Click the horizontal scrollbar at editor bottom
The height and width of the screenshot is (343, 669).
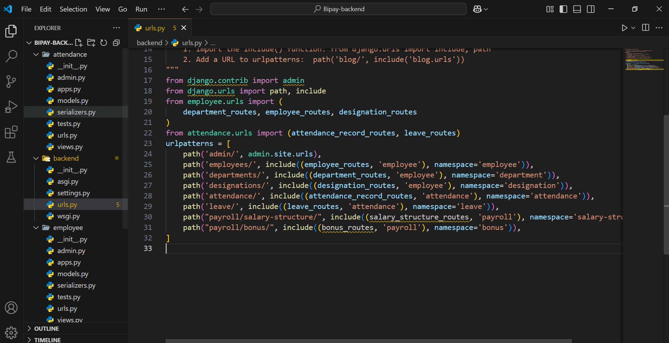[x=368, y=341]
